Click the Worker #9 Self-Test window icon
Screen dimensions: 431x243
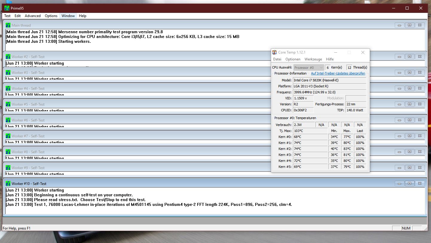[8, 168]
